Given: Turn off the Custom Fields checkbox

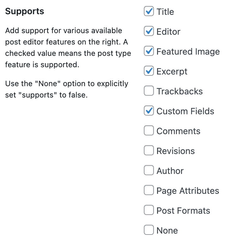Looking at the screenshot, I should pos(149,111).
